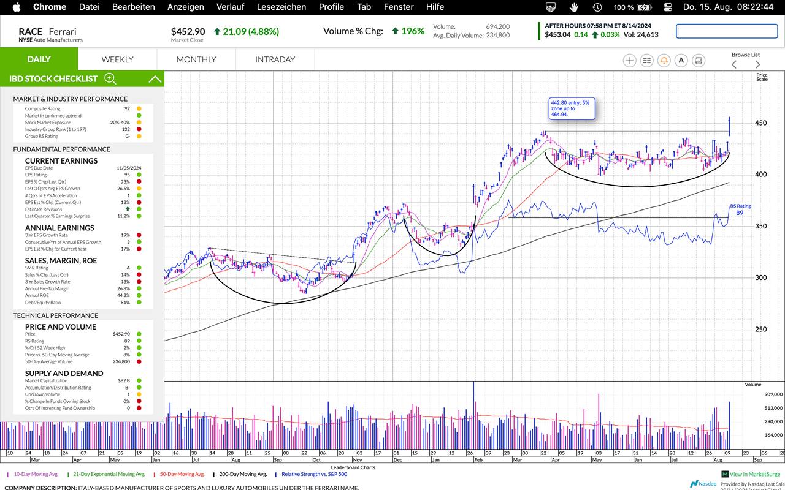Zoom the IBD Stock Checklist magnifier icon
Screen dimensions: 785x490
(110, 78)
